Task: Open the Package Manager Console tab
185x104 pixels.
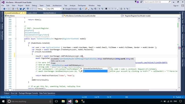Action: (x=28, y=93)
